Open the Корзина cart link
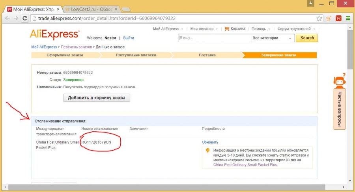 [238, 29]
